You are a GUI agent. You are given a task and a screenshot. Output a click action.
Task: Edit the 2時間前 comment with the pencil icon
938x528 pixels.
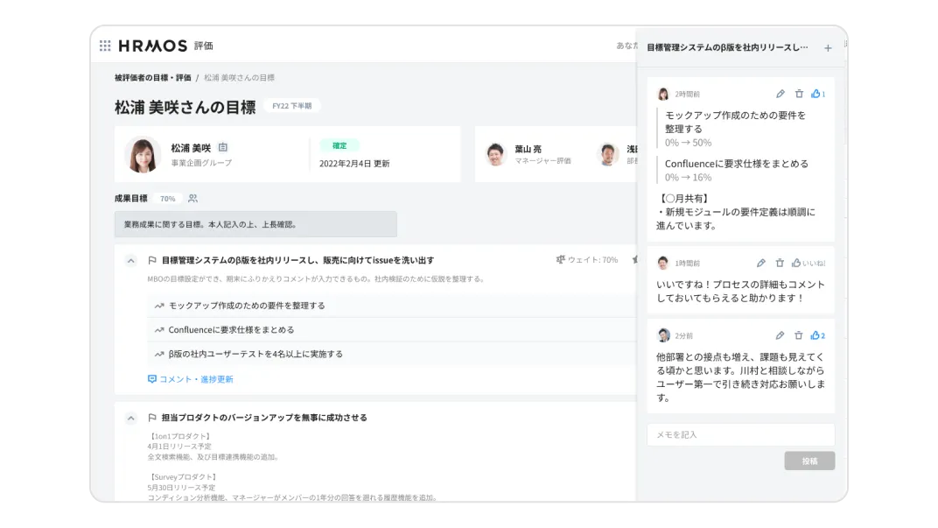click(x=779, y=93)
